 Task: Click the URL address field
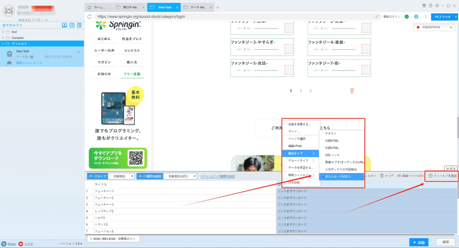click(x=234, y=17)
